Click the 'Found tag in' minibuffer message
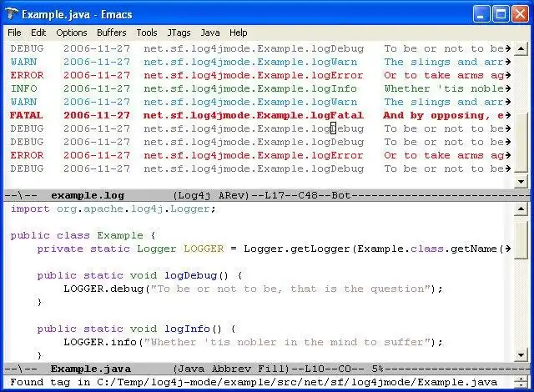 [x=254, y=382]
